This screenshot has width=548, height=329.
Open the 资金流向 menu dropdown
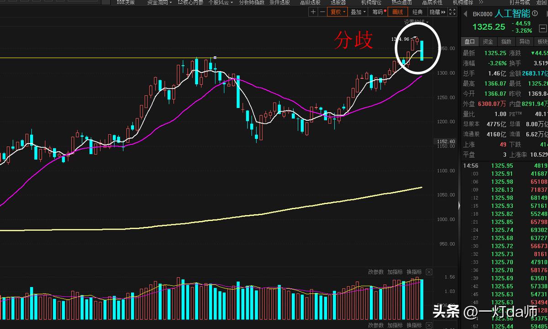(159, 3)
